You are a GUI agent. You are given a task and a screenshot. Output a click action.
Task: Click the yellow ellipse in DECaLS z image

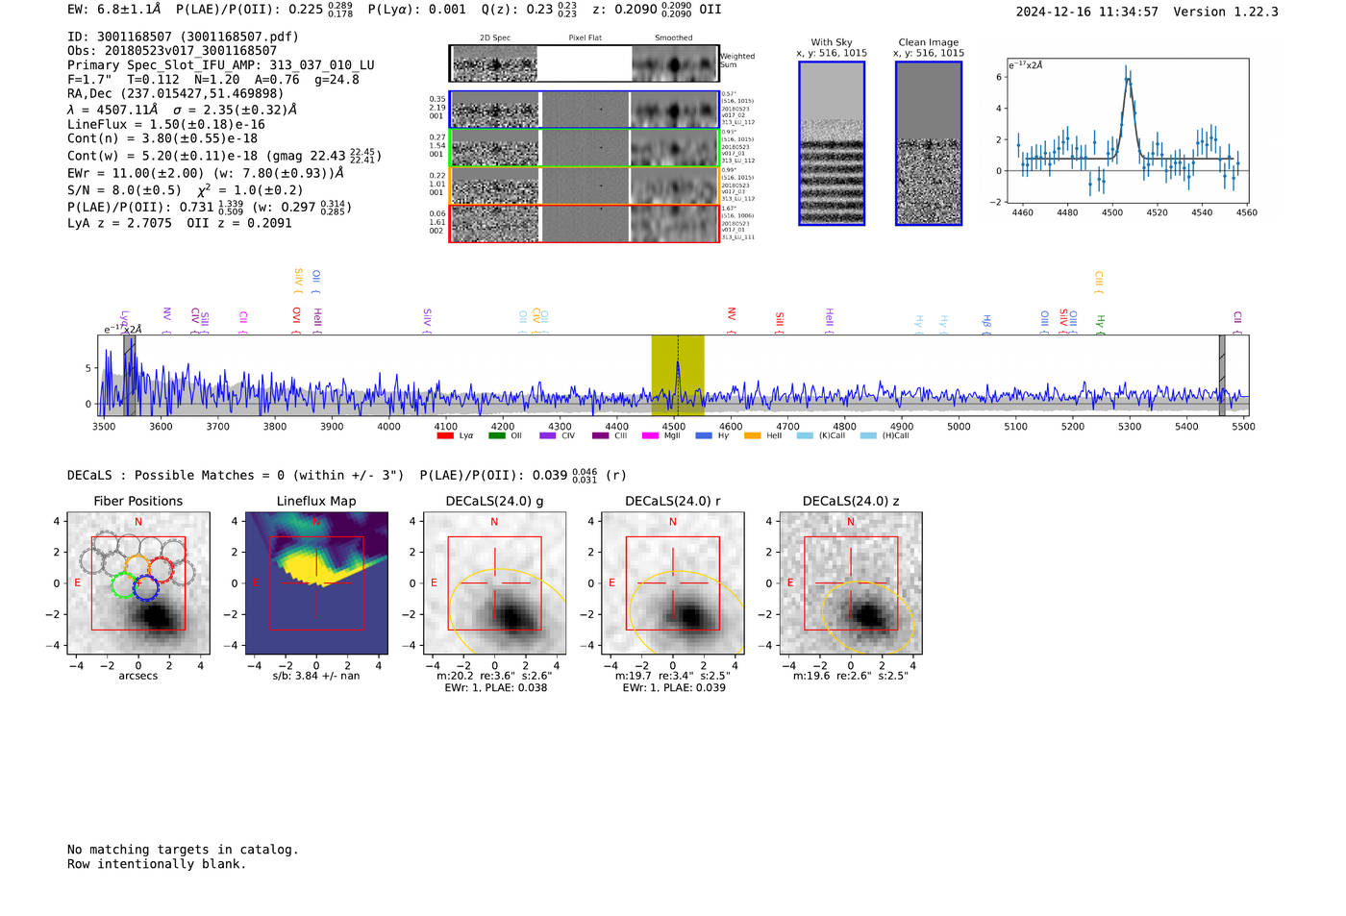(x=868, y=618)
